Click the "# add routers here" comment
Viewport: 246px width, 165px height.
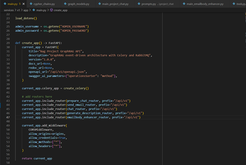point(37,97)
